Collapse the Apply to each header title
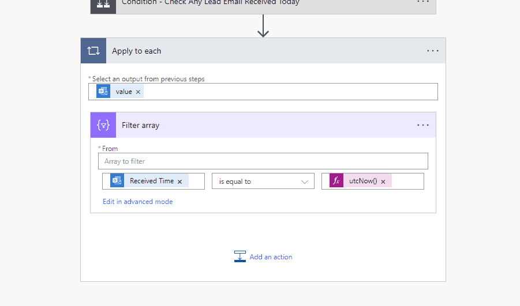 coord(137,51)
